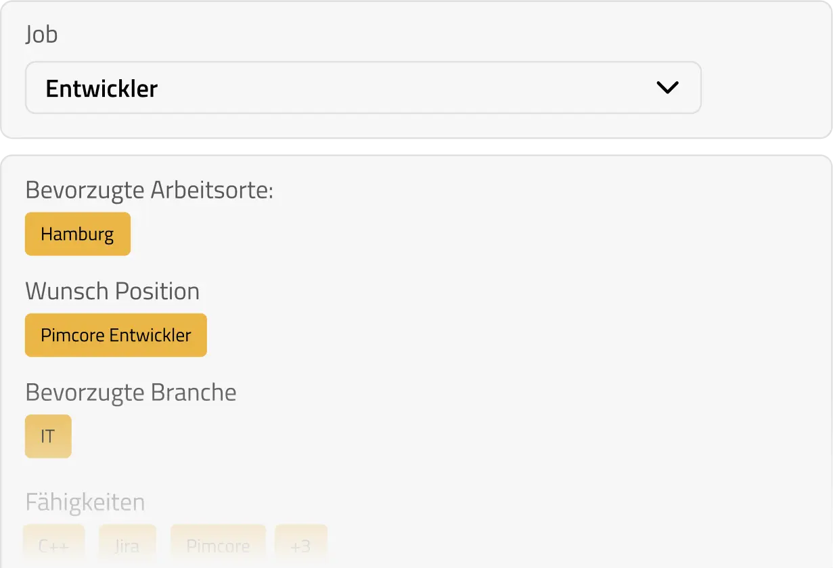Click blank card area right of Hamburg tag
833x568 pixels.
pyautogui.click(x=474, y=234)
